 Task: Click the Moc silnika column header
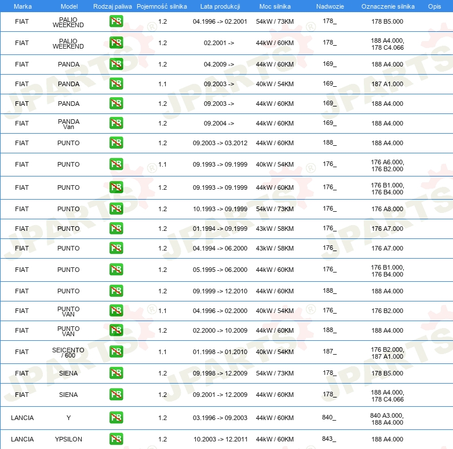[x=275, y=6]
